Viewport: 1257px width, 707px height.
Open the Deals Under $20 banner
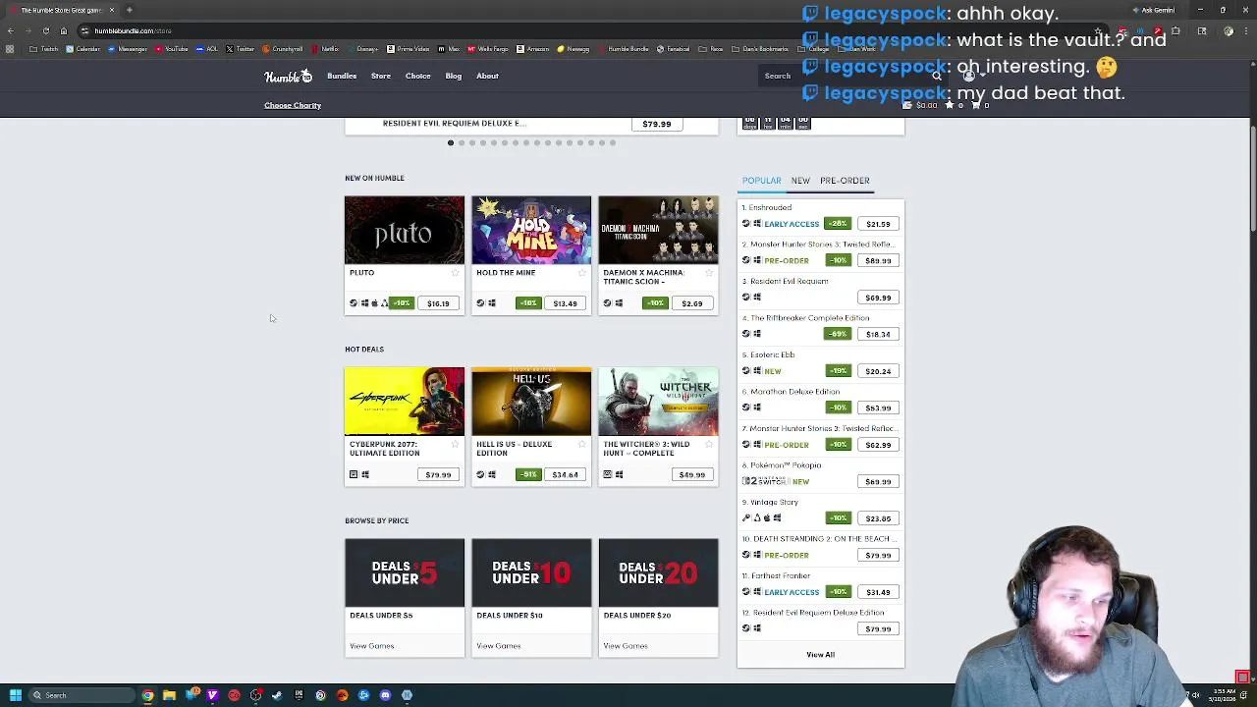coord(658,572)
